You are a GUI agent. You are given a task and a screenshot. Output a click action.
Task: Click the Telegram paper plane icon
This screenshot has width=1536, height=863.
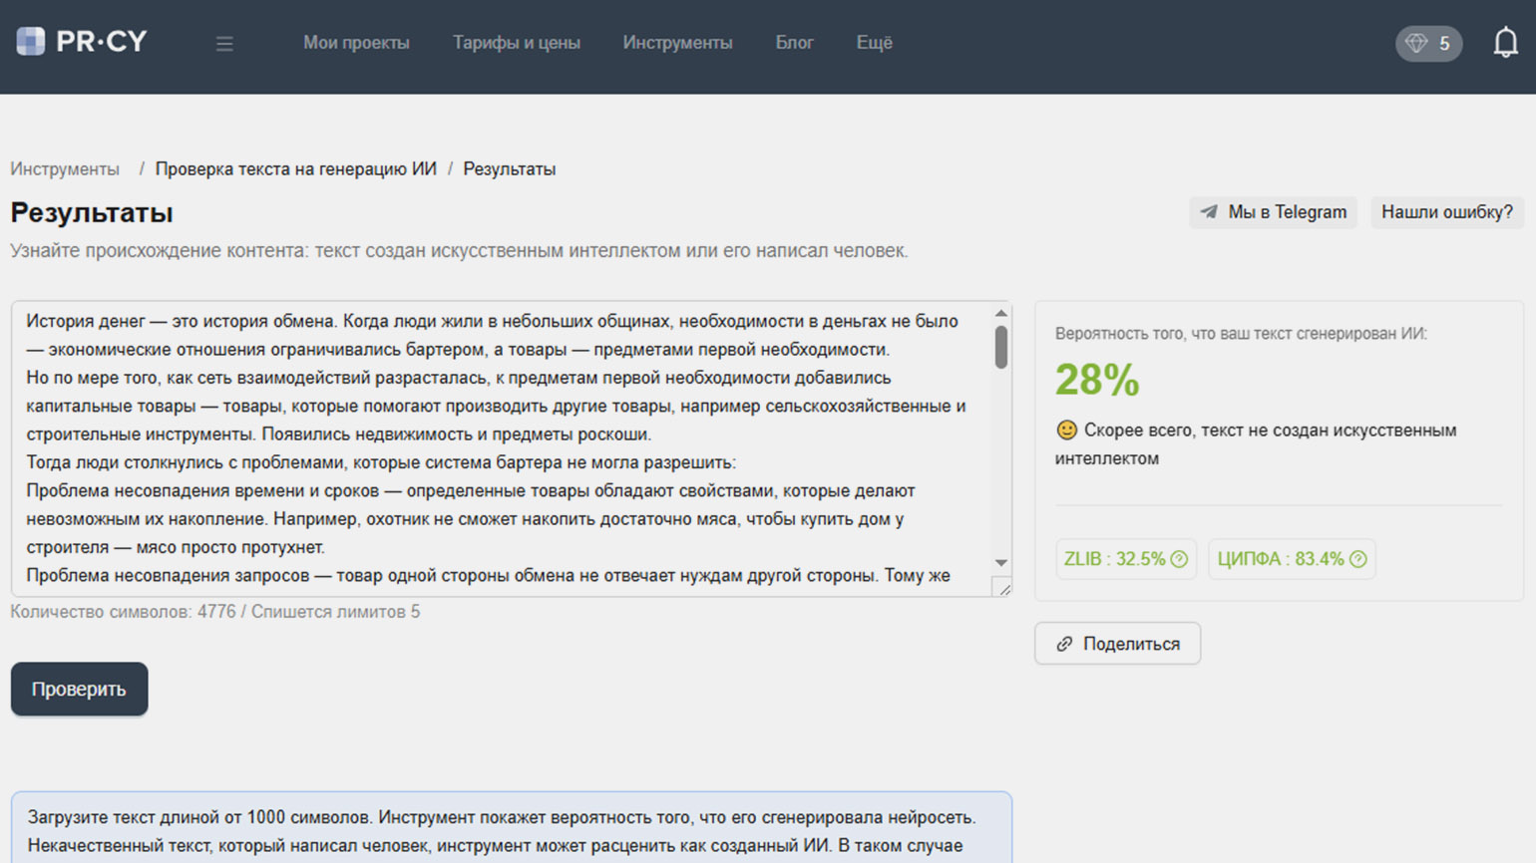[x=1209, y=212]
